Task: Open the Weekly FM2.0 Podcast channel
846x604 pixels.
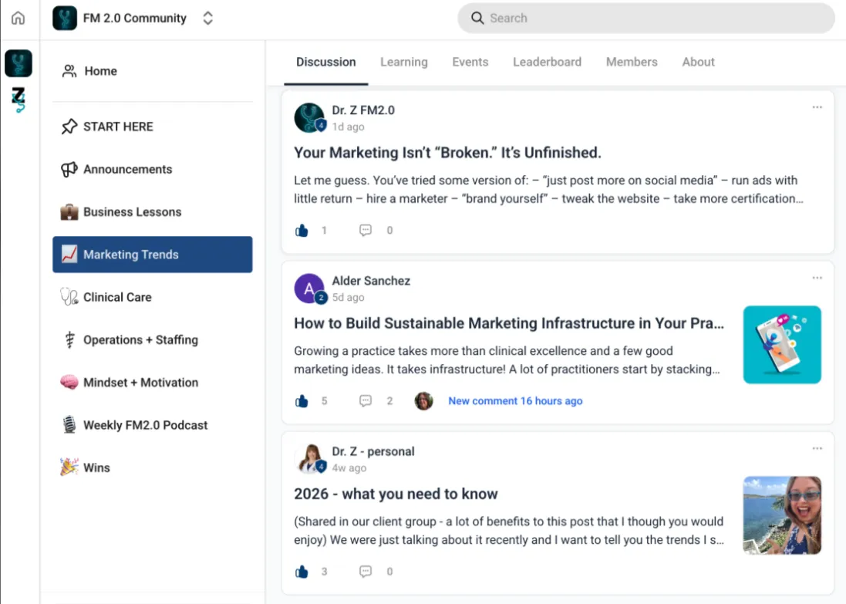Action: point(145,425)
